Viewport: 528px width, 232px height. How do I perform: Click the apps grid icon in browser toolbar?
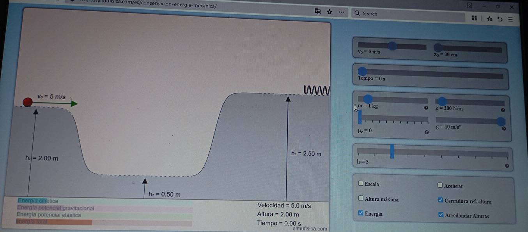tap(474, 18)
